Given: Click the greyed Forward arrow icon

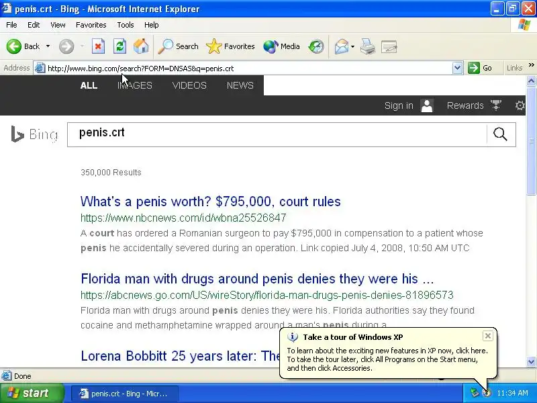Looking at the screenshot, I should pos(66,46).
